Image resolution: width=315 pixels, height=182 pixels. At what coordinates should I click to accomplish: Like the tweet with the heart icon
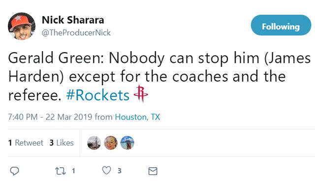(106, 171)
